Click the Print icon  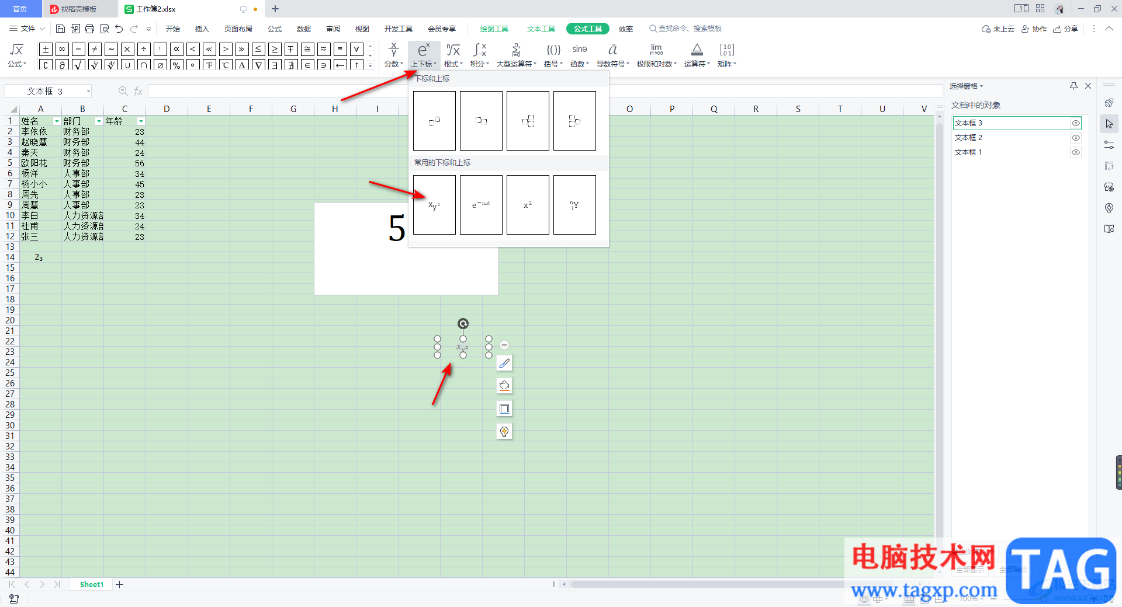pyautogui.click(x=89, y=29)
